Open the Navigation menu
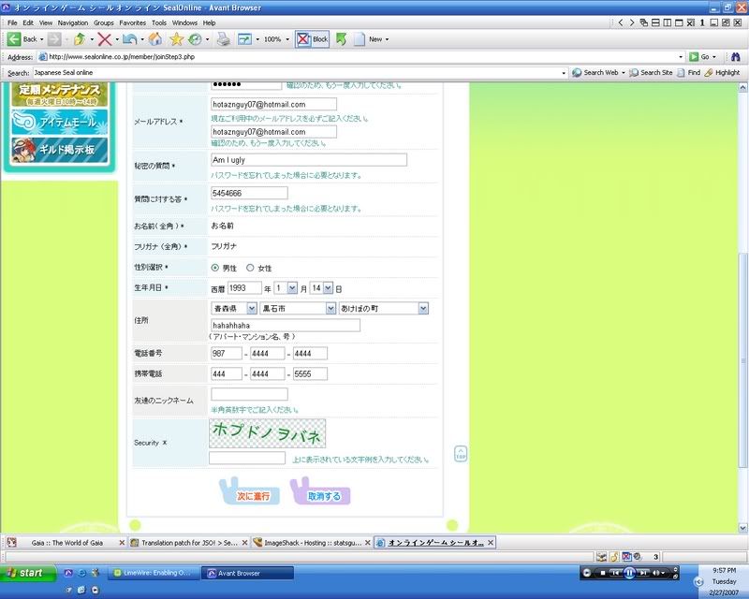Image resolution: width=749 pixels, height=599 pixels. 72,22
